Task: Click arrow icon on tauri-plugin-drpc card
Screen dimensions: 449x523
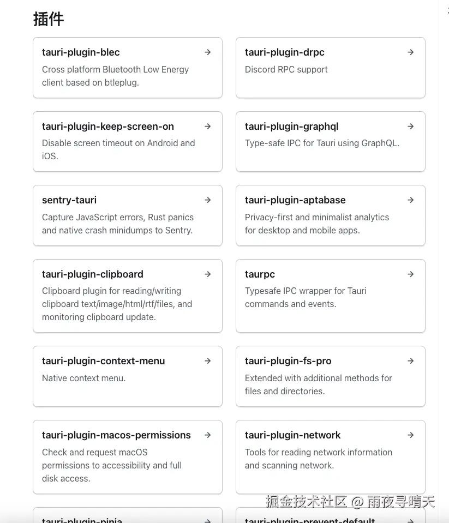Action: 411,52
